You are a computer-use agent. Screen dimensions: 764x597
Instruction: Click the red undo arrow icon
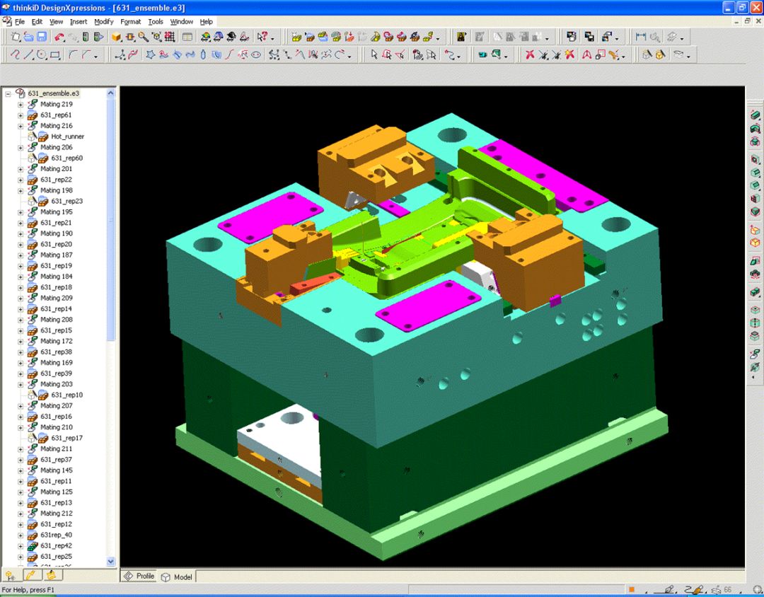[59, 37]
